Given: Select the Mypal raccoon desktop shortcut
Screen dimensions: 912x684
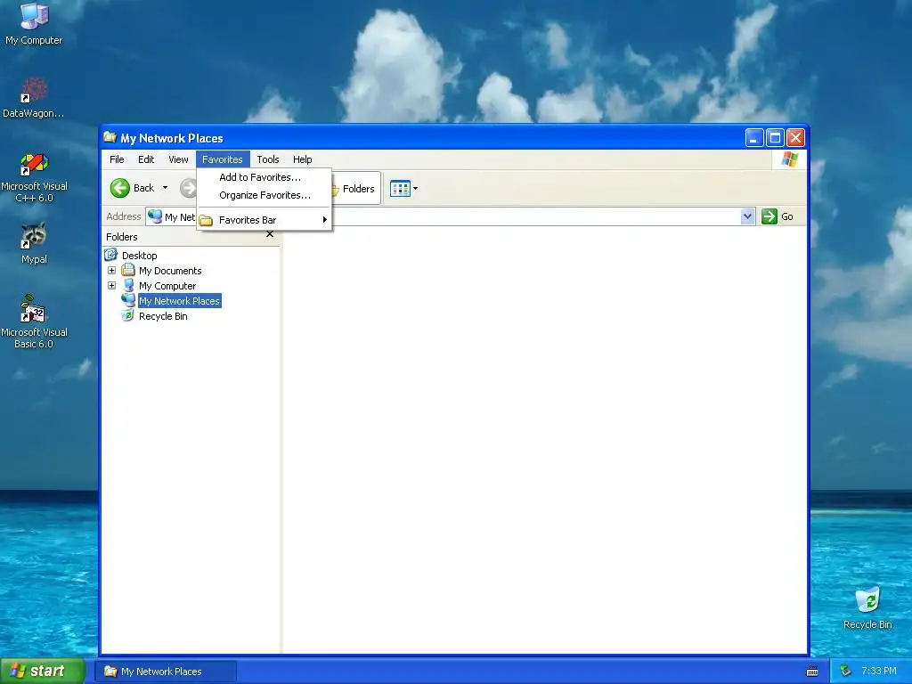Looking at the screenshot, I should click(x=34, y=244).
